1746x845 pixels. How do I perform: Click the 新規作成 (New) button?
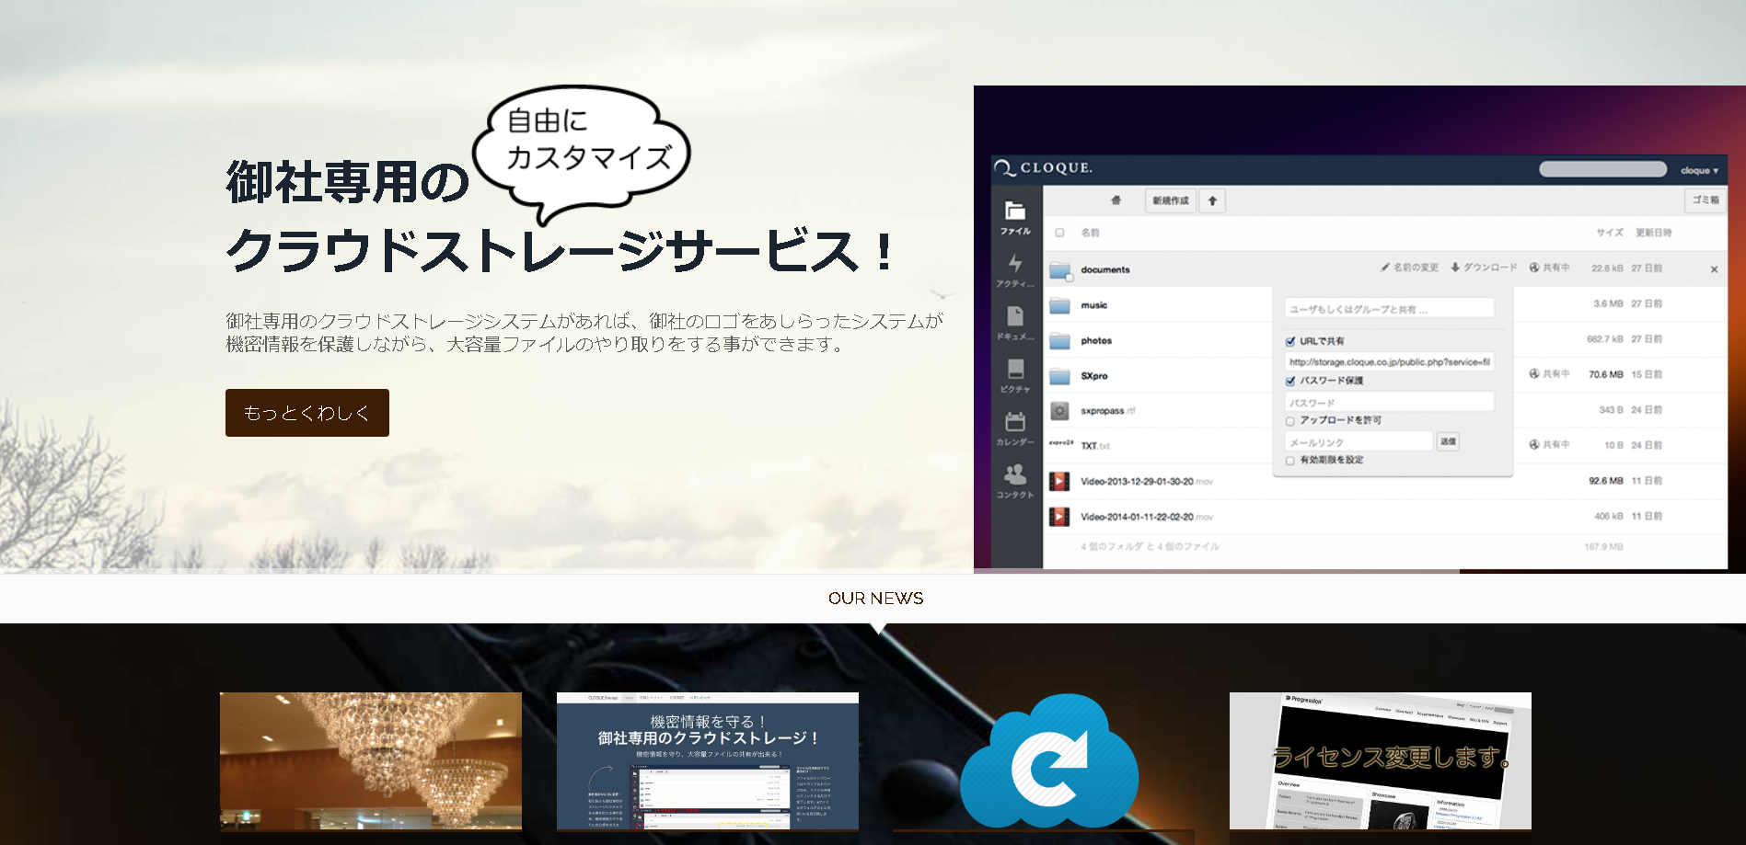1170,200
